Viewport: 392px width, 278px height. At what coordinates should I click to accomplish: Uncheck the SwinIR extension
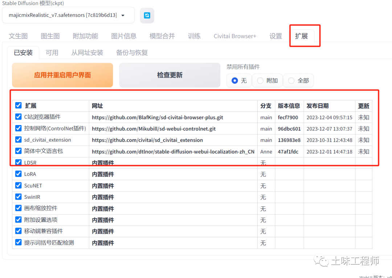[18, 197]
